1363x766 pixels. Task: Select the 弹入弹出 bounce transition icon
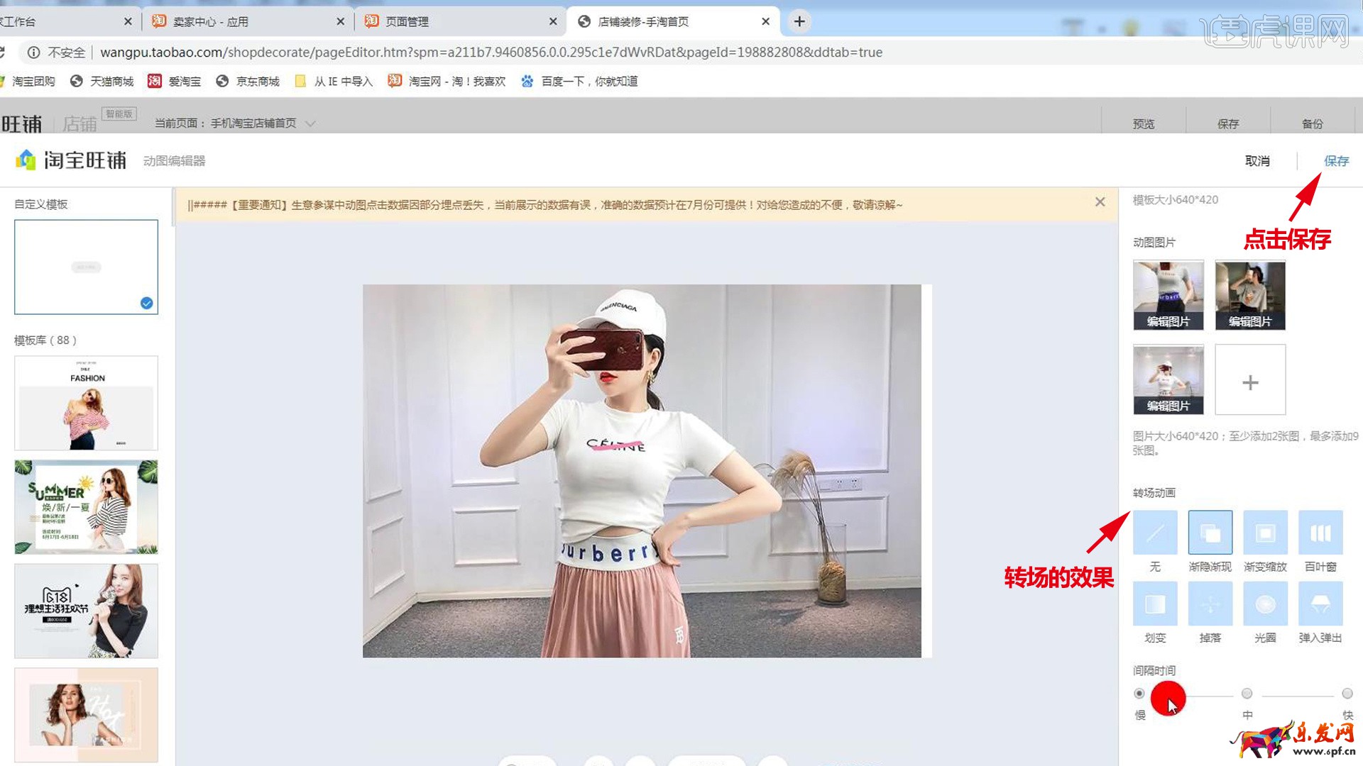click(x=1320, y=604)
